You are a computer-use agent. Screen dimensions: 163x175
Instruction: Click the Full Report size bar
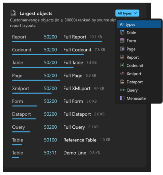(57, 42)
